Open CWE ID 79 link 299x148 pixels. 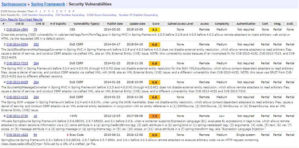pos(35,30)
